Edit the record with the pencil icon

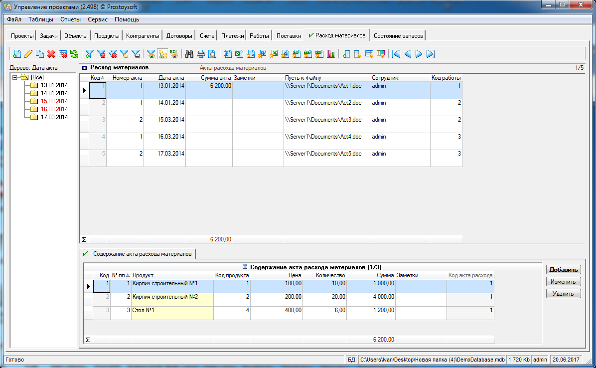pyautogui.click(x=28, y=54)
